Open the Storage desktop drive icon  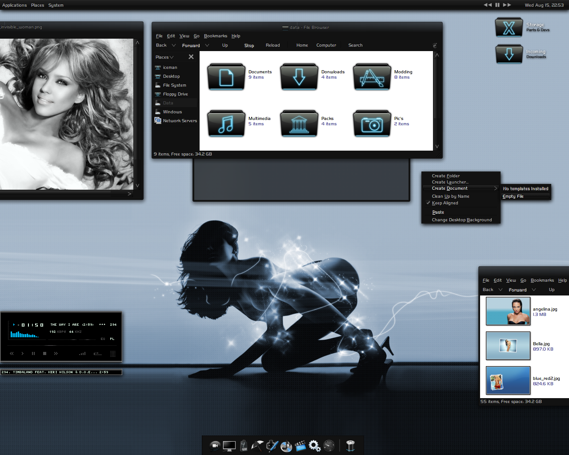pos(509,28)
